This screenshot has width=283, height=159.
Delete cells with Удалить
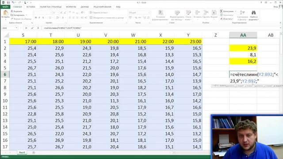click(x=206, y=15)
